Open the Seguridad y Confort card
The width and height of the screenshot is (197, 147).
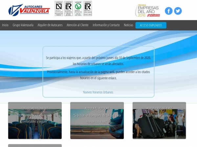pos(35,121)
